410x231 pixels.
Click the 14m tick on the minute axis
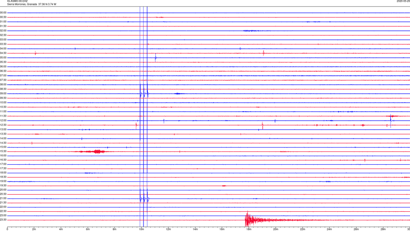click(195, 229)
